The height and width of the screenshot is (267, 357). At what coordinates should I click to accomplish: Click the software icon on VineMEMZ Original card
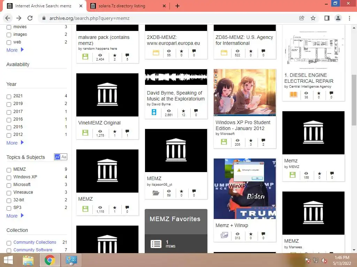tap(85, 132)
